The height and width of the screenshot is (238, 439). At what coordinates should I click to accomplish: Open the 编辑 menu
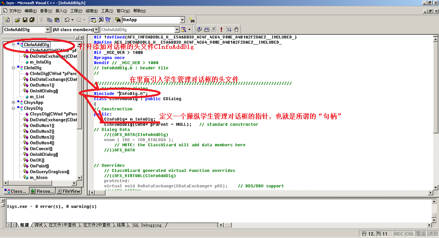[x=30, y=11]
